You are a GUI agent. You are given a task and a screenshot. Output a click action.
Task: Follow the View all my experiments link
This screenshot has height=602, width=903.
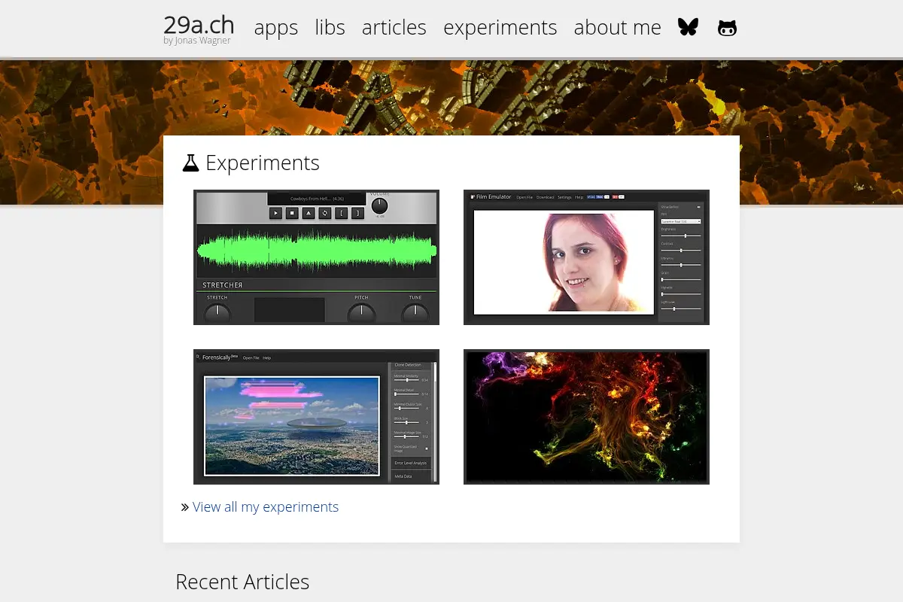point(266,507)
